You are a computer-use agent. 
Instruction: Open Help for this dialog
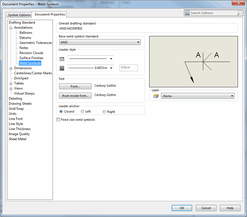[x=230, y=208]
